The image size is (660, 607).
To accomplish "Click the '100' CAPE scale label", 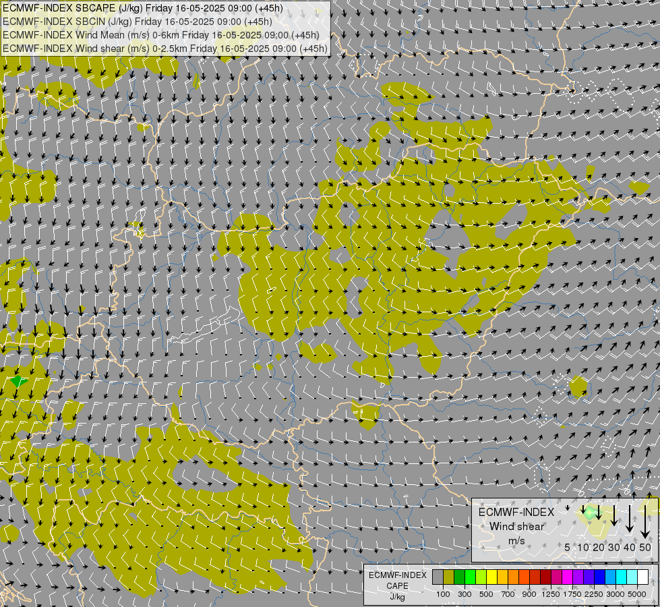I will pos(443,594).
